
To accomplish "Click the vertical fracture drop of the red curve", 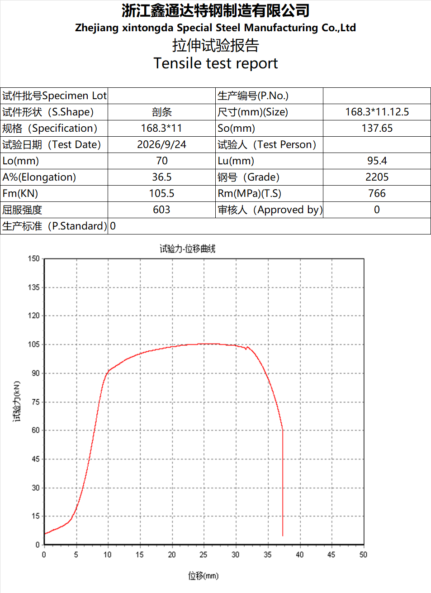I will [283, 483].
